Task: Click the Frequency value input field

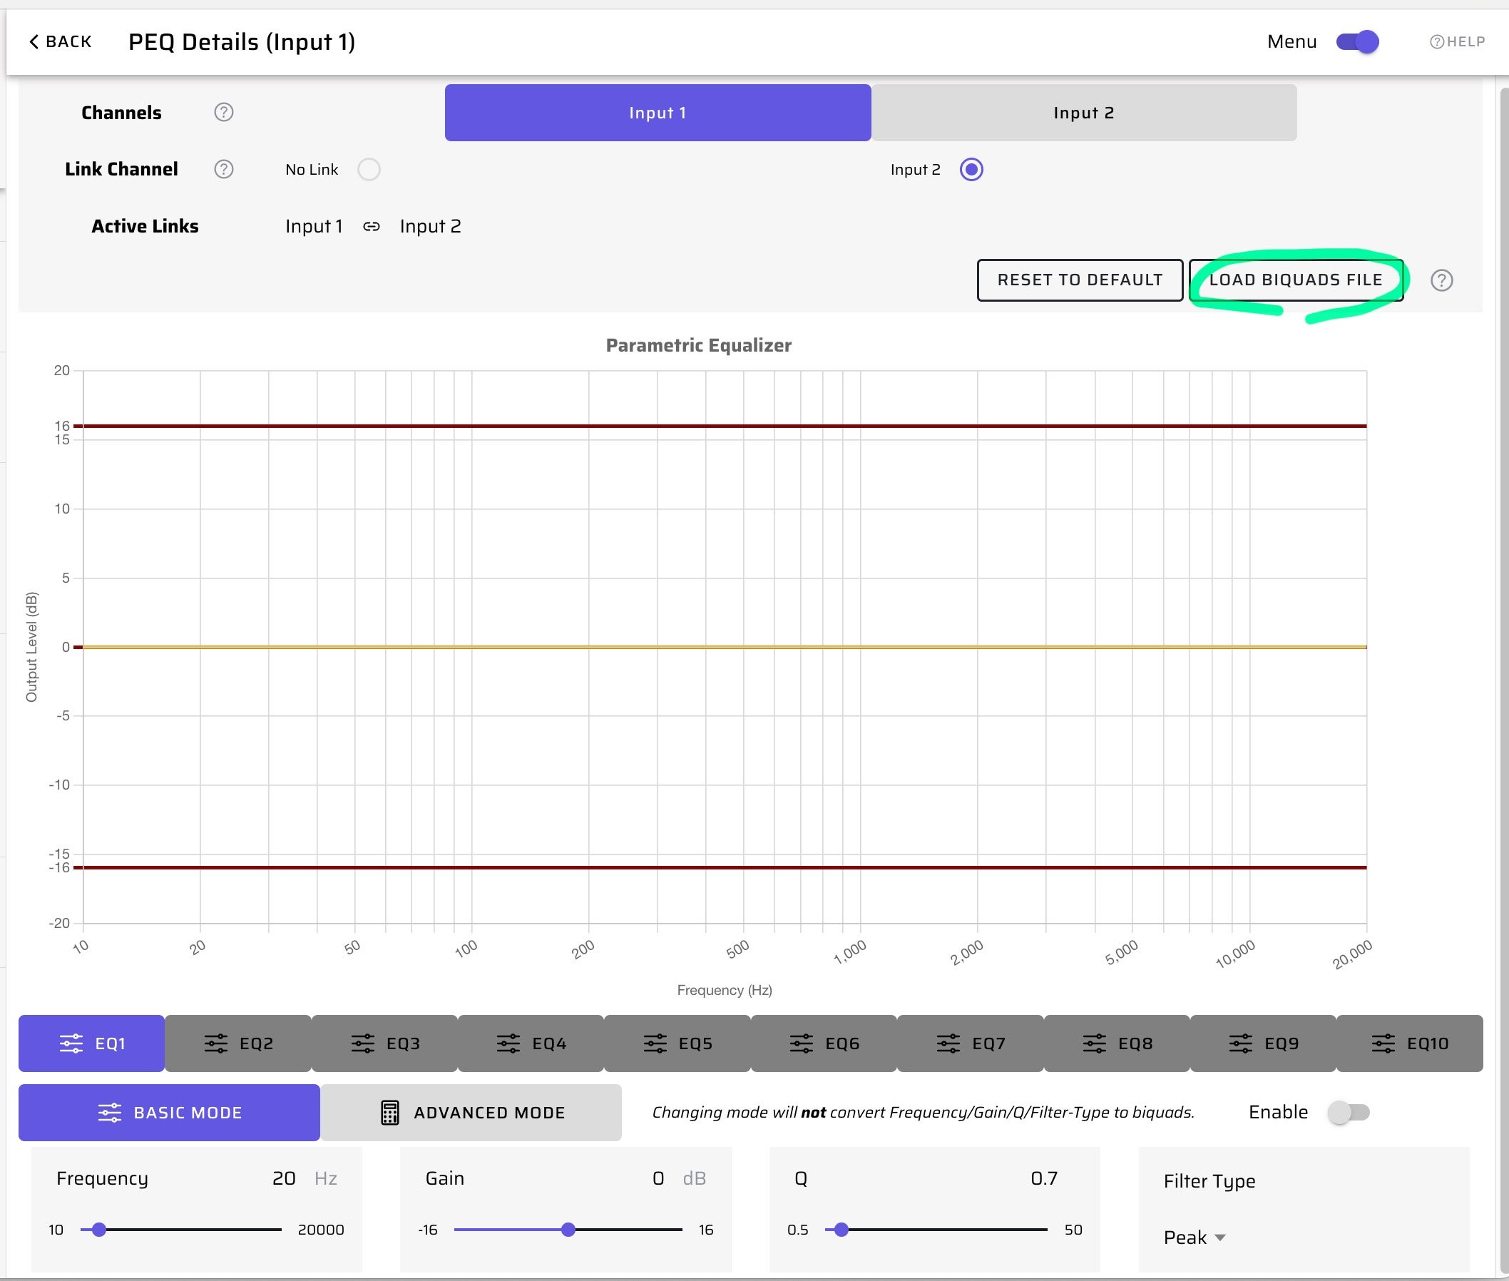Action: pos(282,1178)
